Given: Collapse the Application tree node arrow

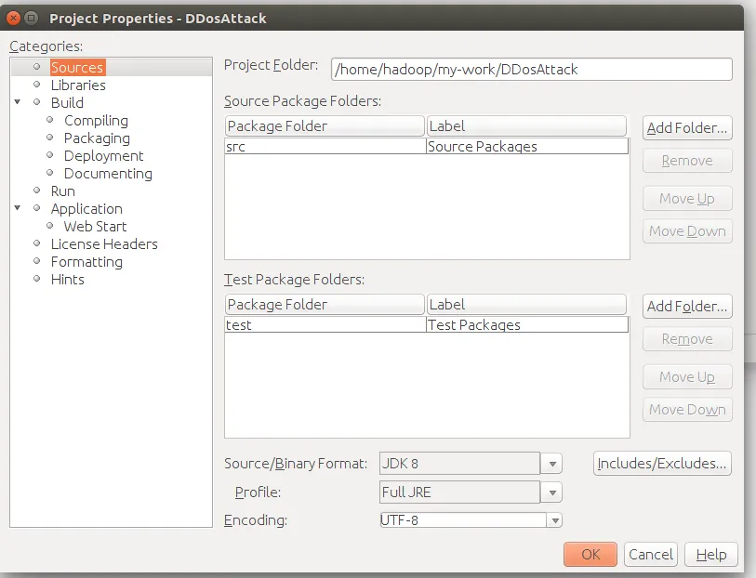Looking at the screenshot, I should pos(18,208).
